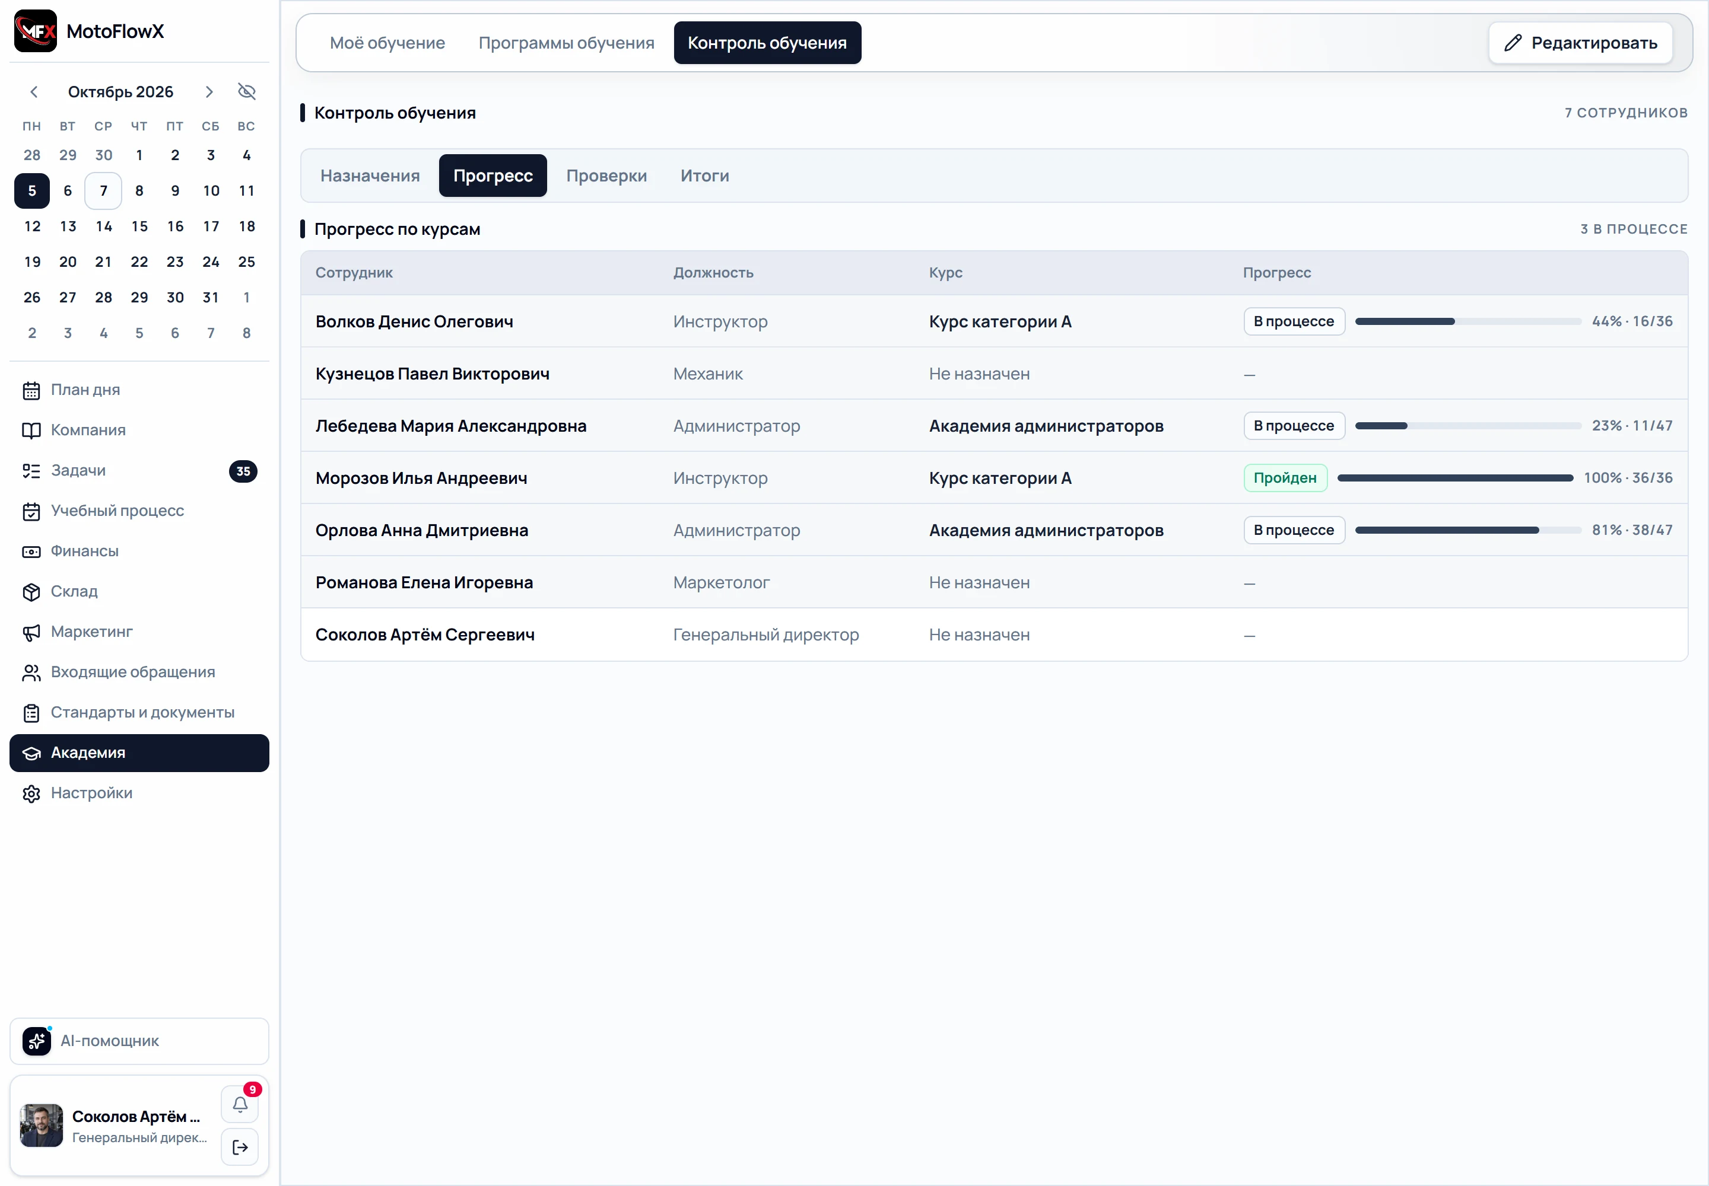Click the Контроль обучения top tab

[767, 43]
